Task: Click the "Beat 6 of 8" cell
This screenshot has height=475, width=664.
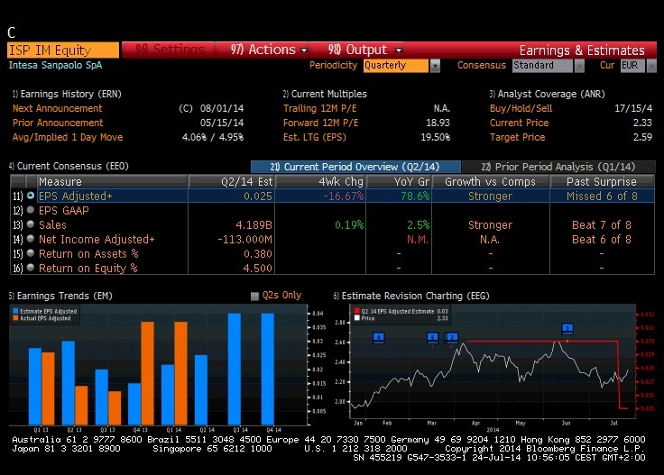Action: tap(602, 240)
